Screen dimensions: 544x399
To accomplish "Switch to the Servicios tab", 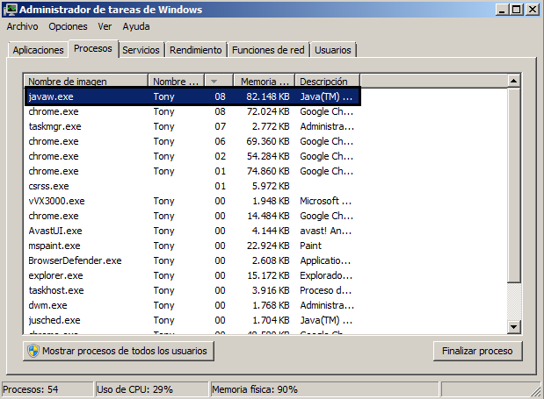I will point(141,50).
